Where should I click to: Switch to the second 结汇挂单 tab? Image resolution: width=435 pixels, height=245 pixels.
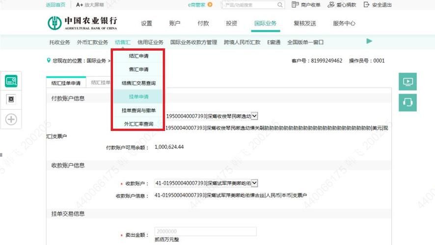pyautogui.click(x=100, y=82)
